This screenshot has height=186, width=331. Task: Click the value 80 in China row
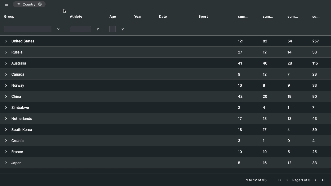pos(314,96)
